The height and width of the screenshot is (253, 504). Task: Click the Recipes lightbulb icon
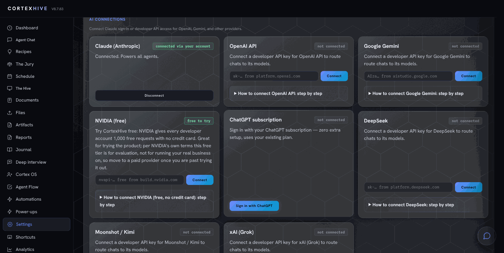click(10, 52)
